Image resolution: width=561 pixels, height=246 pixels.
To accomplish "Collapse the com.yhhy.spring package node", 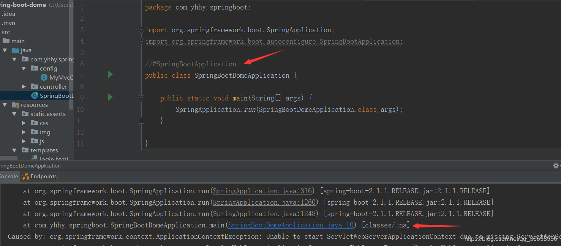I will 14,59.
